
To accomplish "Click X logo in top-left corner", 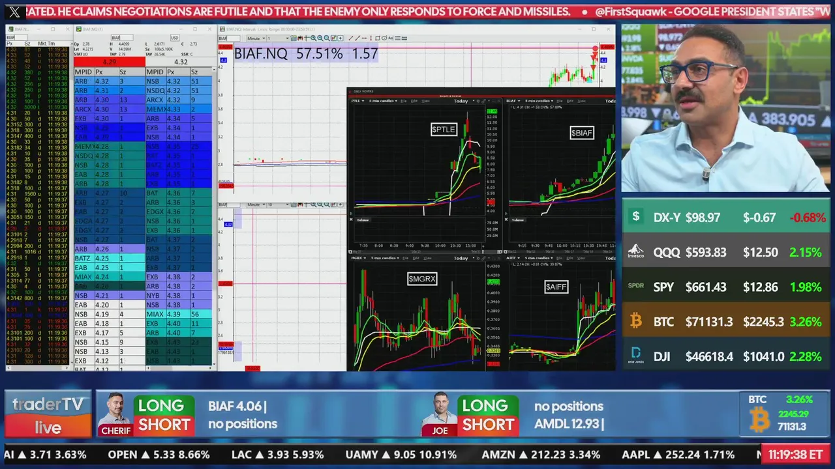I will pos(14,12).
